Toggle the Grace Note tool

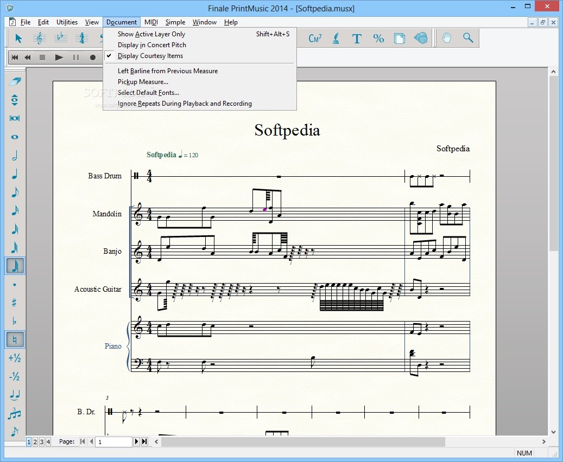point(15,431)
